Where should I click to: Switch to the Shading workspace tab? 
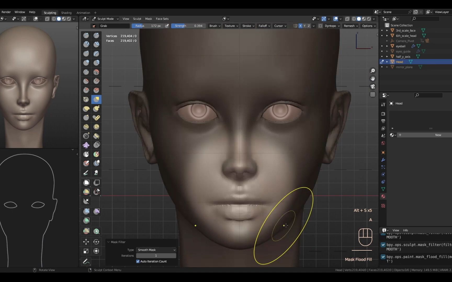point(66,13)
